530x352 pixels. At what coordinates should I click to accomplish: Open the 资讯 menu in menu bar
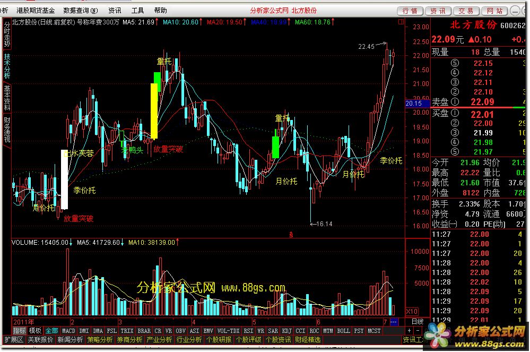115,11
